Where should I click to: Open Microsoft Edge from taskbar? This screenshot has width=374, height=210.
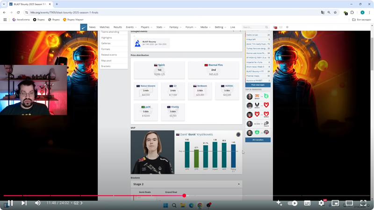[x=191, y=205]
